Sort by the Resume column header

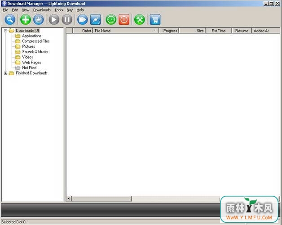click(242, 31)
